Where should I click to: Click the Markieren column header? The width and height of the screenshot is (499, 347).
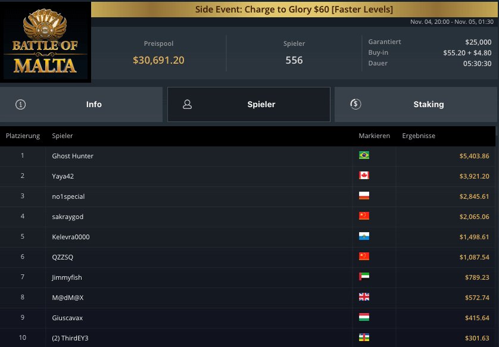click(x=374, y=136)
